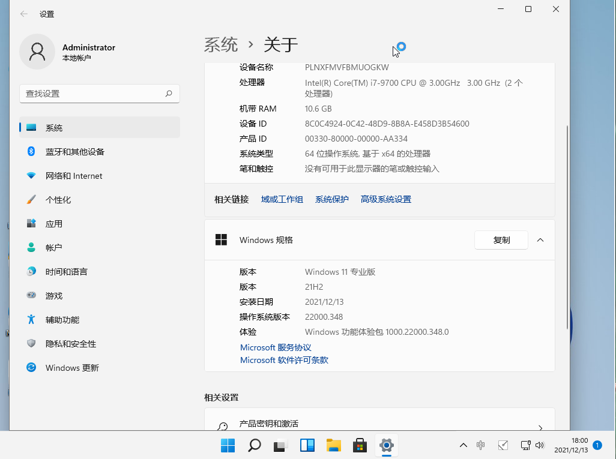Show hidden system tray icons
The height and width of the screenshot is (459, 616).
pyautogui.click(x=463, y=445)
